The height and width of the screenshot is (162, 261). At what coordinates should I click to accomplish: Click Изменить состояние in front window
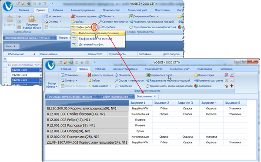(208, 81)
